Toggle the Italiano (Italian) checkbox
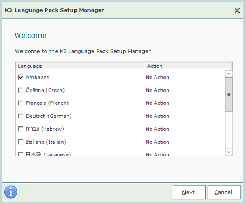Screen dimensions: 246x204 pos(20,142)
